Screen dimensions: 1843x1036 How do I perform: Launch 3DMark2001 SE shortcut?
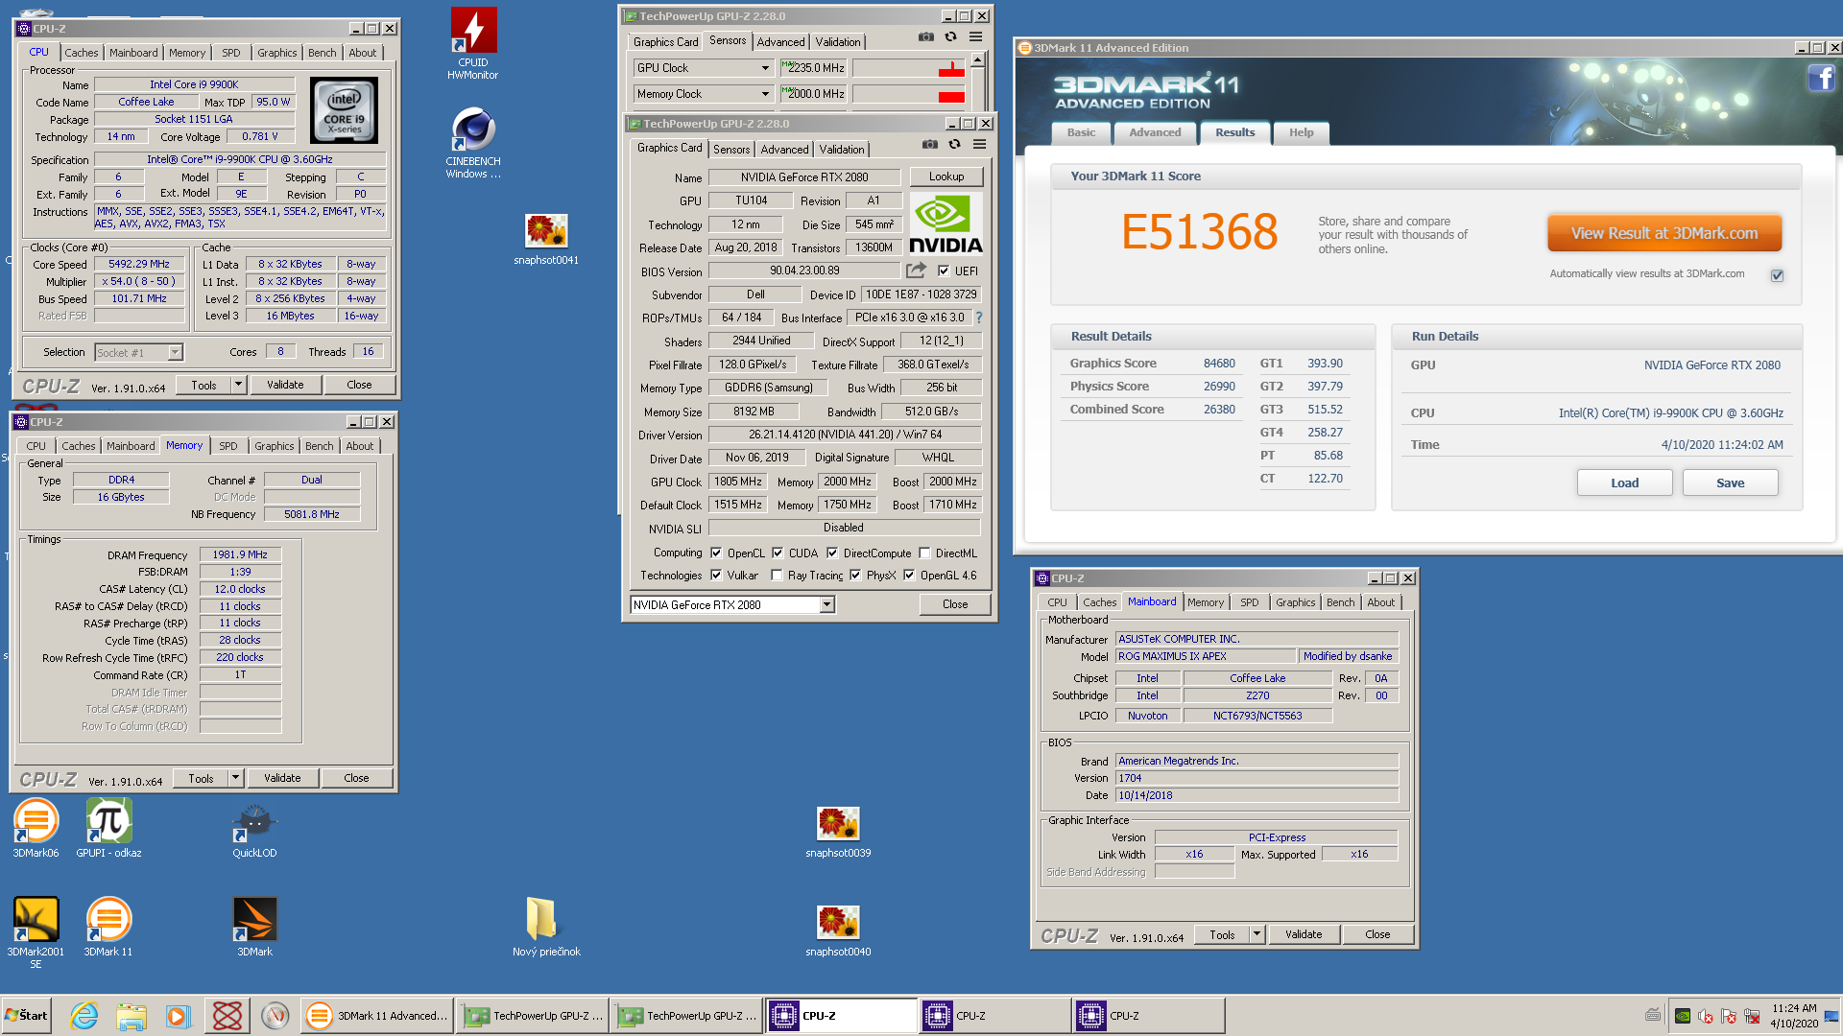point(36,932)
